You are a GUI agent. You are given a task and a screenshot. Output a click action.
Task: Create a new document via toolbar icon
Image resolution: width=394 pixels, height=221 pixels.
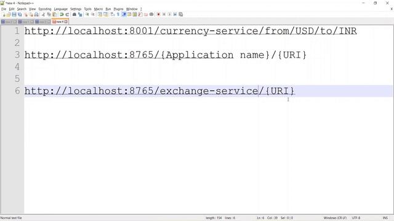point(4,15)
